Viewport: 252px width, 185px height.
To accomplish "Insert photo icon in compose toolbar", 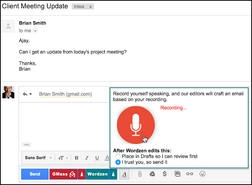I will point(177,174).
